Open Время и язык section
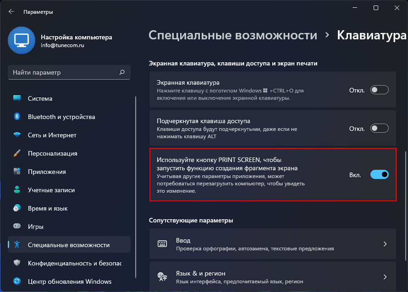Viewport: 408px width, 292px height. click(69, 208)
